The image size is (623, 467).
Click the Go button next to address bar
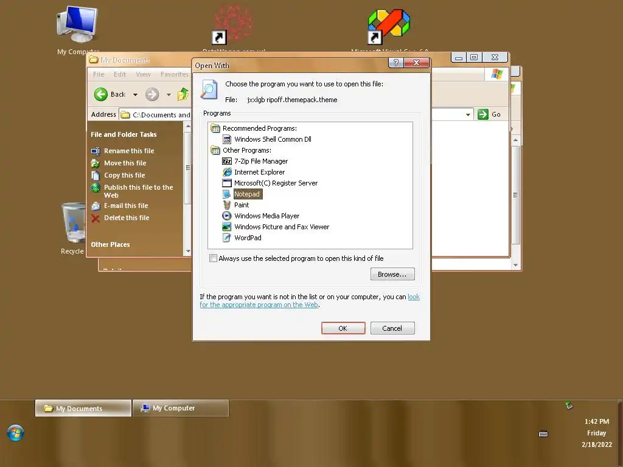click(x=489, y=114)
